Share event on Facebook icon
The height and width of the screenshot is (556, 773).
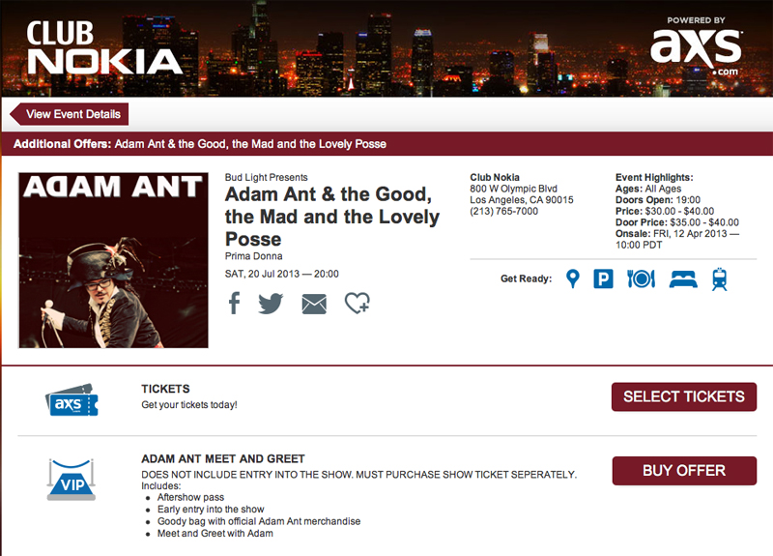coord(234,304)
